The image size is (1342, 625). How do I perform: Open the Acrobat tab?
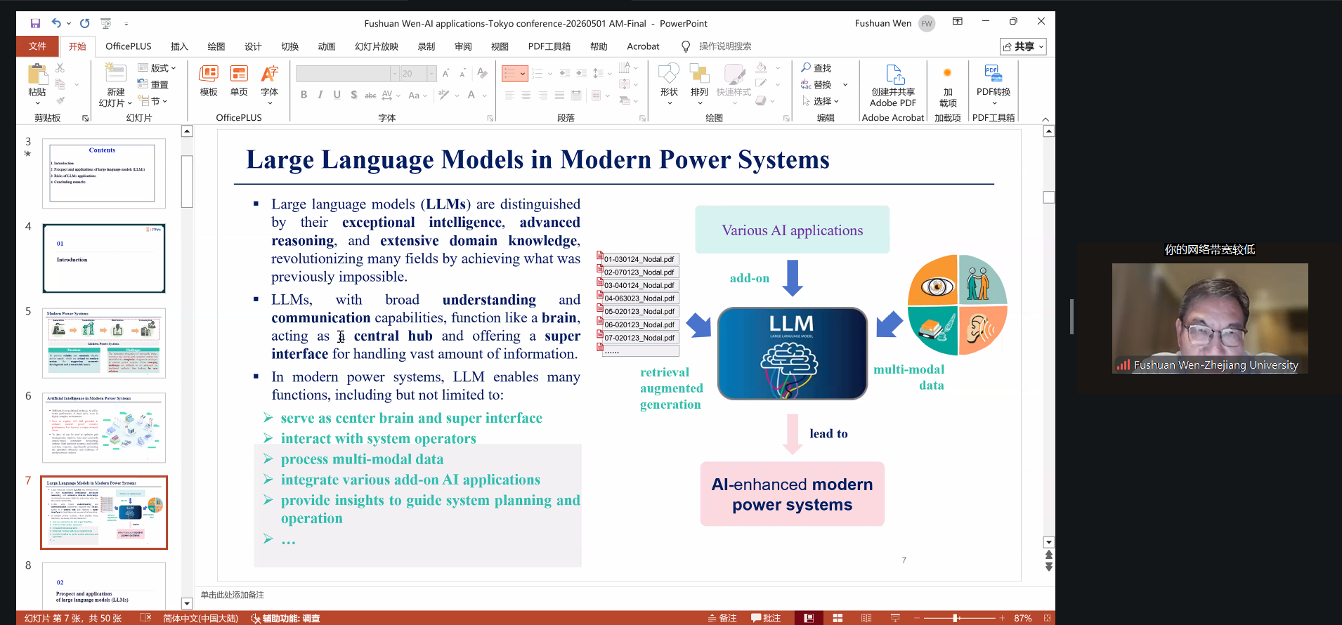tap(643, 46)
